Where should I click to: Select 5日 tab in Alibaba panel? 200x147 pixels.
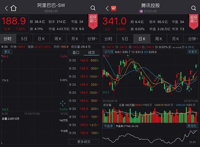24,39
